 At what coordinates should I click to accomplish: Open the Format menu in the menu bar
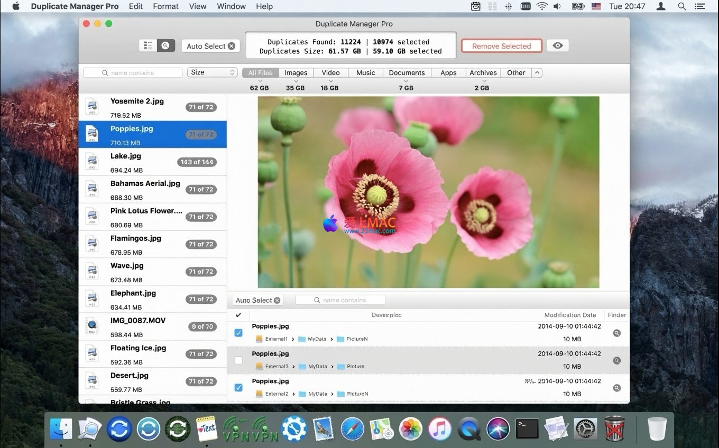coord(165,6)
